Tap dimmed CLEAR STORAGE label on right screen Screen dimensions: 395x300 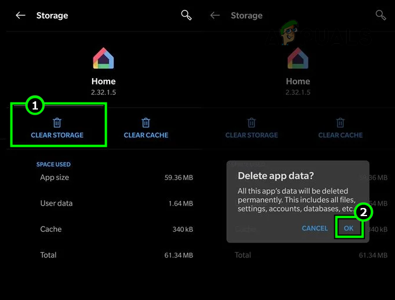[251, 135]
